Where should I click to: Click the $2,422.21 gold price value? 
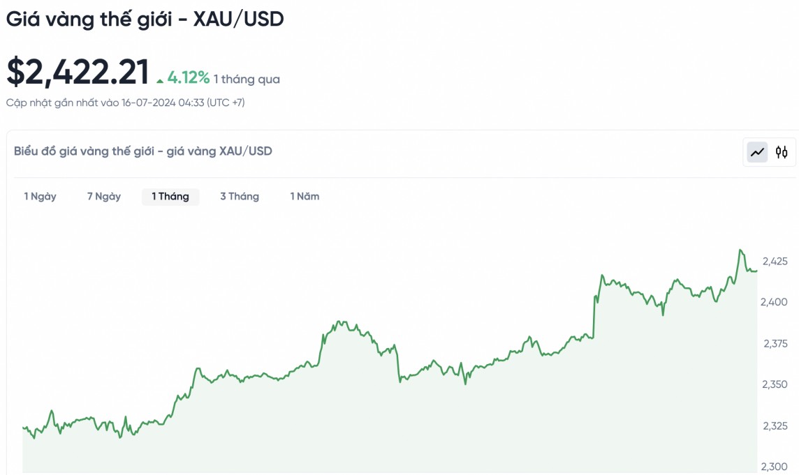pos(78,73)
